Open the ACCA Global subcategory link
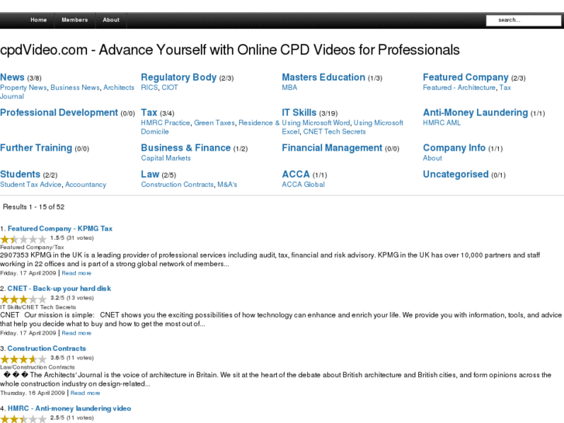 click(x=303, y=185)
